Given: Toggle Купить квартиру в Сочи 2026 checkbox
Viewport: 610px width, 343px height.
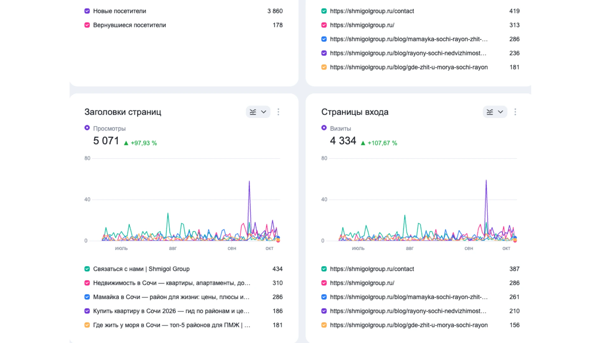Looking at the screenshot, I should (x=87, y=311).
